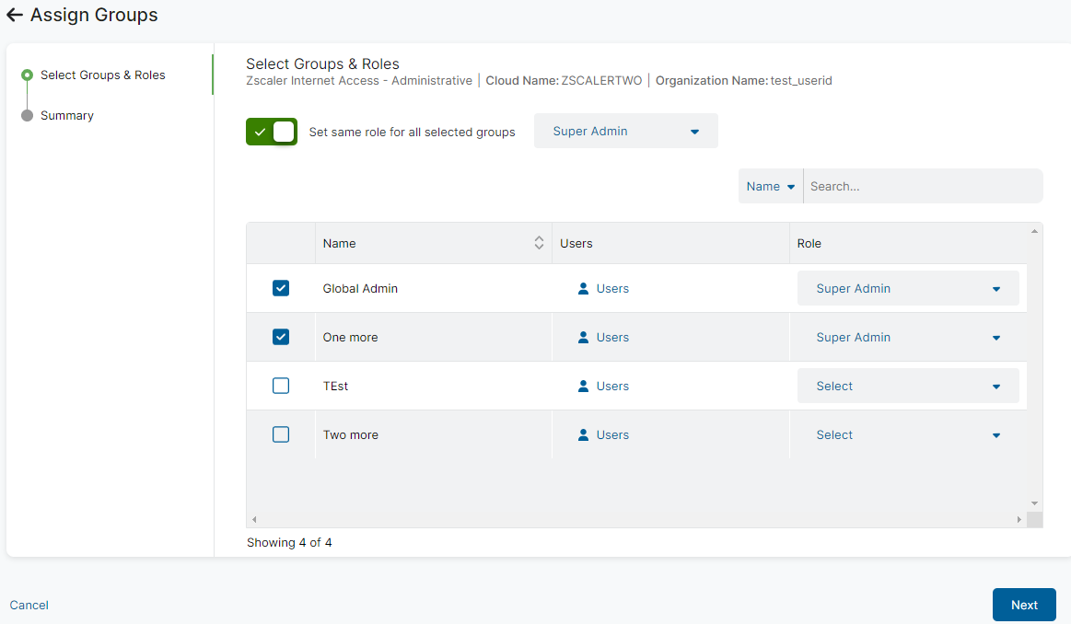Click the green Select Groups & Roles step dot
The width and height of the screenshot is (1071, 624).
click(27, 75)
